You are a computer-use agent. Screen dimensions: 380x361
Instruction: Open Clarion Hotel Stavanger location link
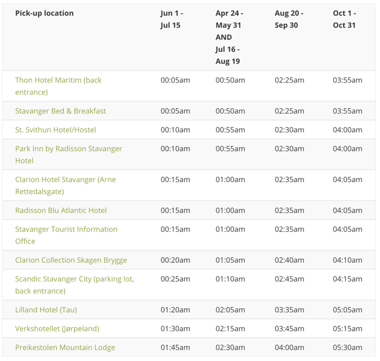coord(65,180)
